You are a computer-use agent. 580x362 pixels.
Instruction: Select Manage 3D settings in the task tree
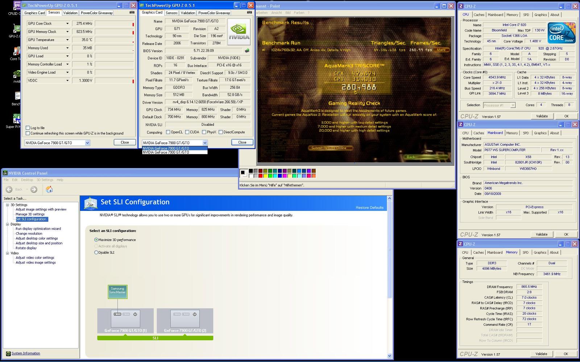(x=30, y=214)
